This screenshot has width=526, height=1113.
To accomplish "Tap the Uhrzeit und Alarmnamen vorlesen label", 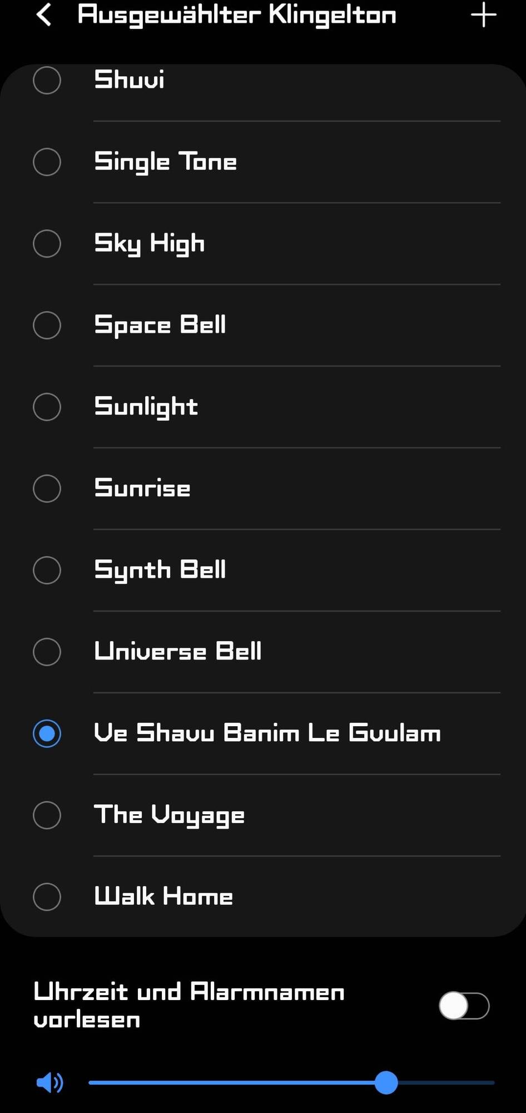I will (189, 1006).
